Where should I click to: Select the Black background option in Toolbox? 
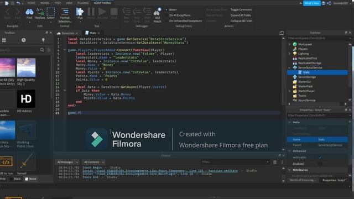point(15,179)
